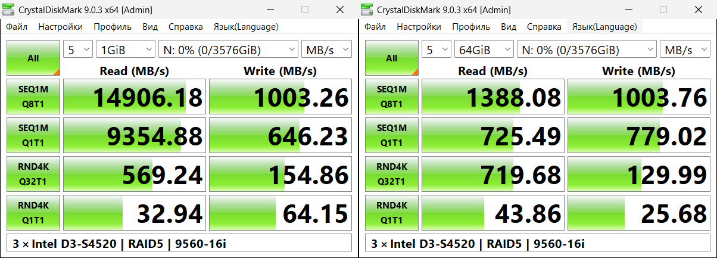Click write result 129.99
Screen dimensions: 717x258
(639, 174)
